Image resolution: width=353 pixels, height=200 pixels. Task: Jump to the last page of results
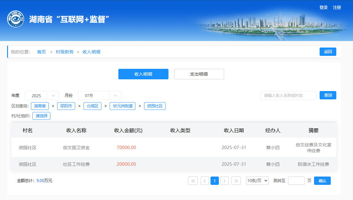[236, 181]
